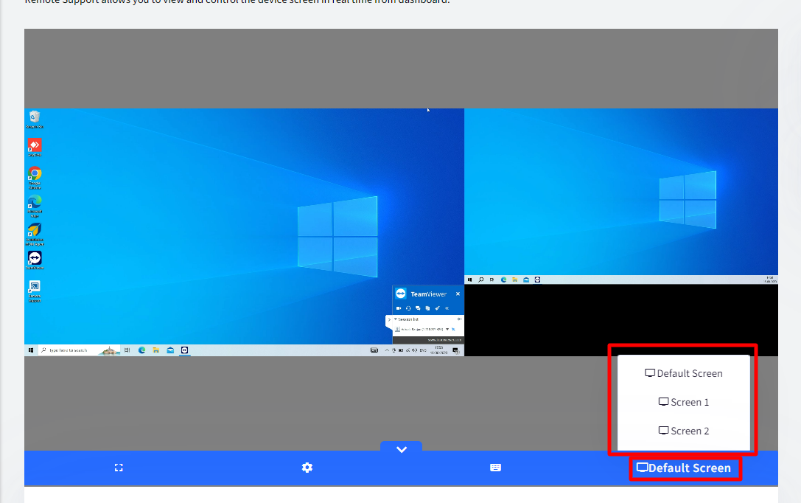Collapse the toolbar with the down chevron
Screen dimensions: 801x503
coord(402,449)
